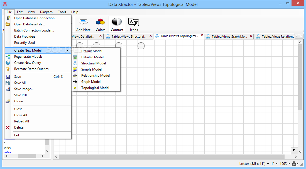
Task: Click the red Delete X icon
Action: (8, 127)
